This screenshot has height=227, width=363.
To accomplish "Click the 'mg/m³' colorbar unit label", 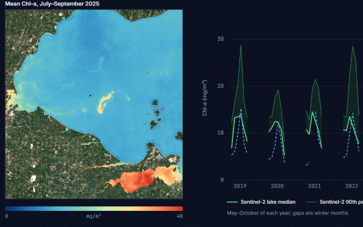I will click(x=94, y=216).
